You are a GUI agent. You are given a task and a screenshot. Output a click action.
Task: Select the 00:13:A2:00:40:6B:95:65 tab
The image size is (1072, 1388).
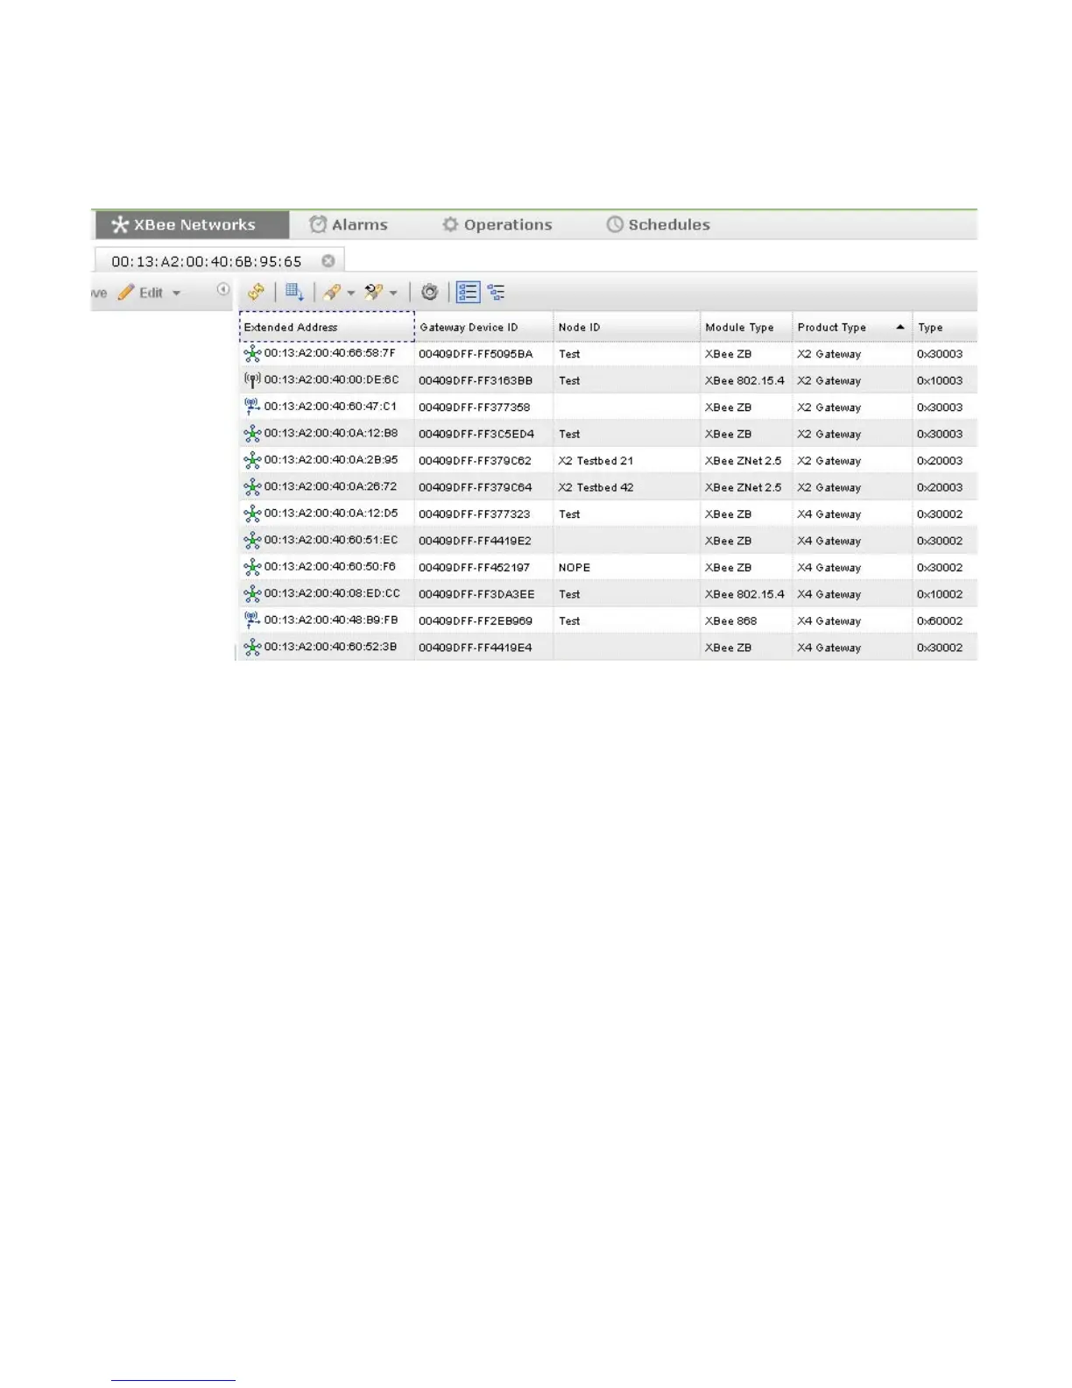coord(207,261)
